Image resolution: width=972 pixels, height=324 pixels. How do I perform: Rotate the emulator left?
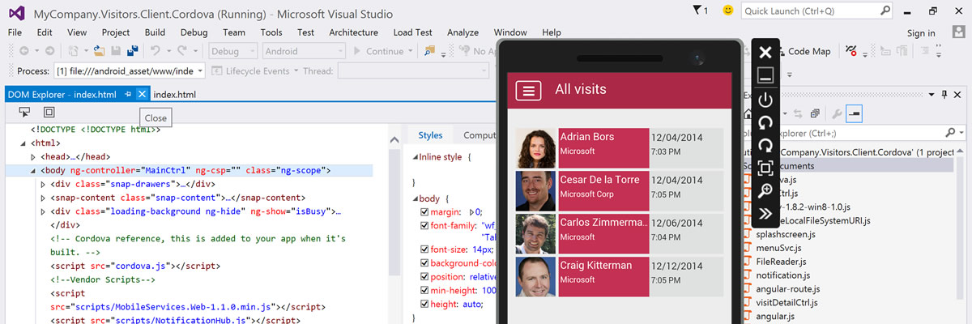(765, 123)
